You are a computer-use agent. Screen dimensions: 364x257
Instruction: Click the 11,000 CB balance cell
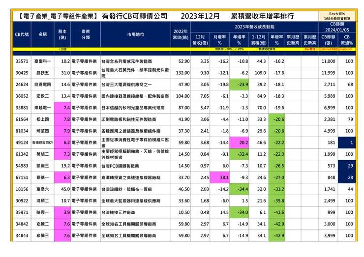pos(328,61)
